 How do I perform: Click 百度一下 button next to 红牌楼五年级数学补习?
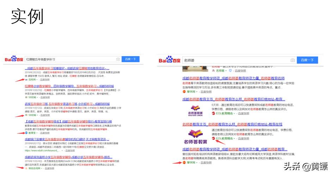(130, 59)
